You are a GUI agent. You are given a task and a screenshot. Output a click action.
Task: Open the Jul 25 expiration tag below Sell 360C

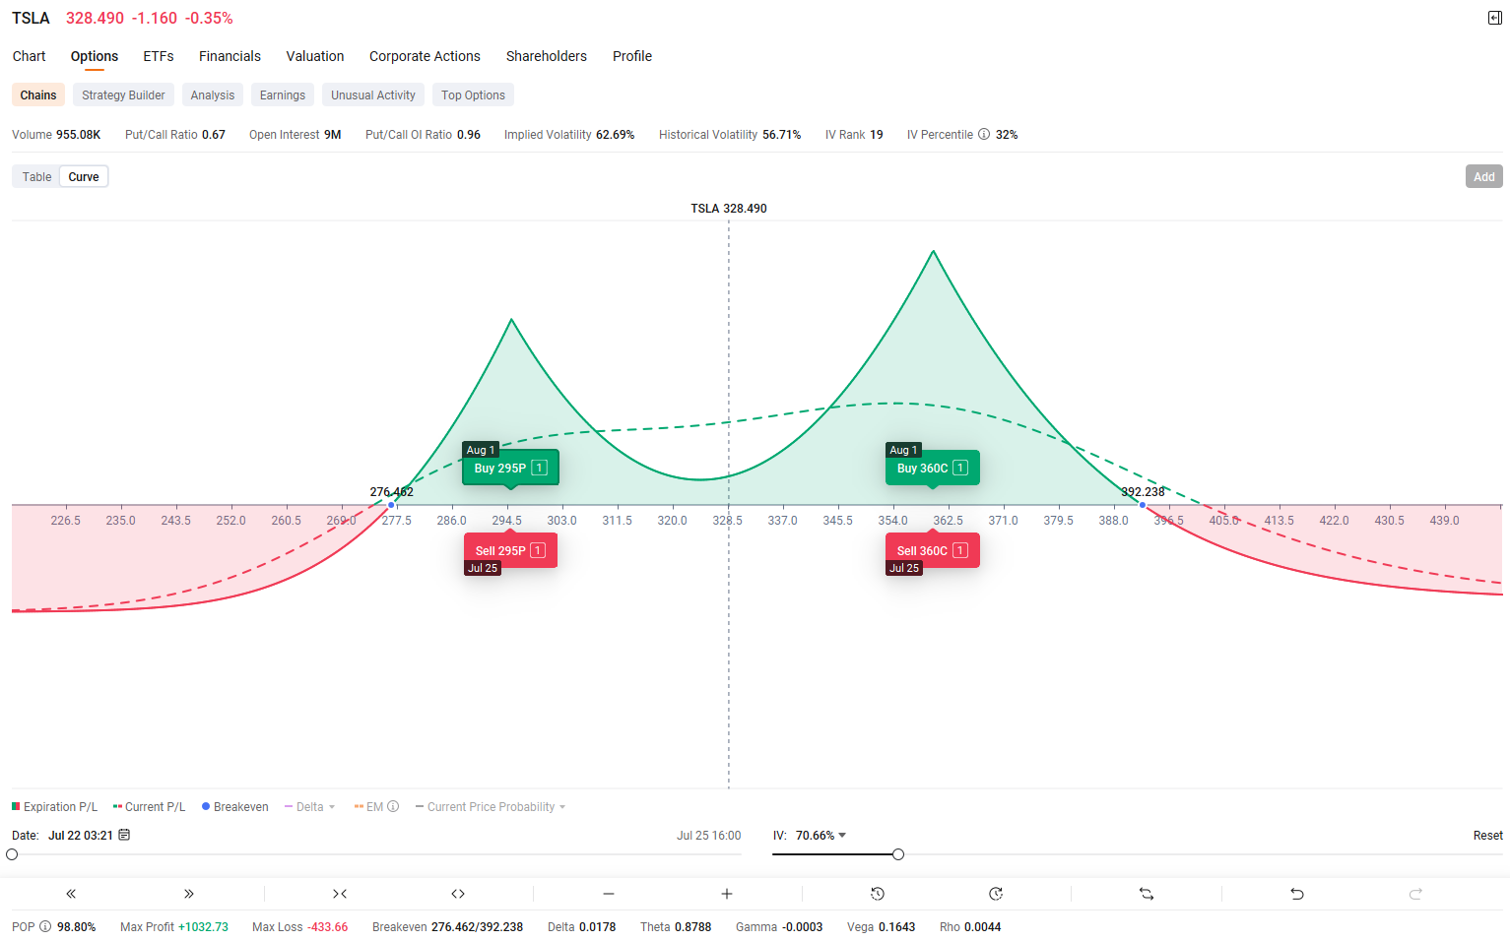click(x=904, y=568)
